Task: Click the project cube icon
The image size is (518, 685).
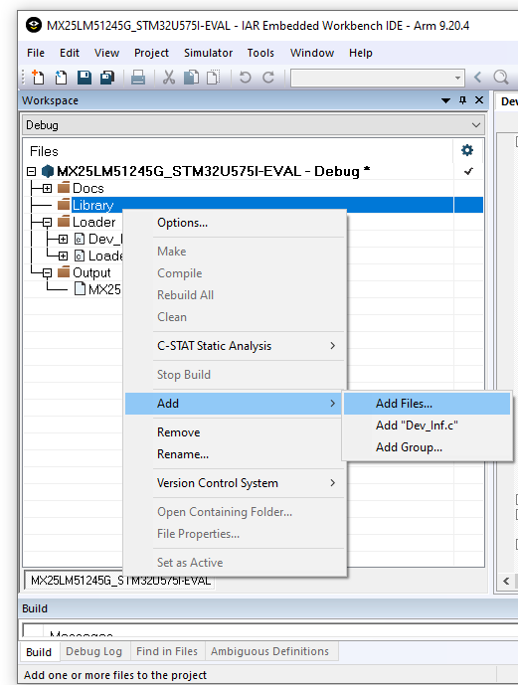Action: coord(47,171)
